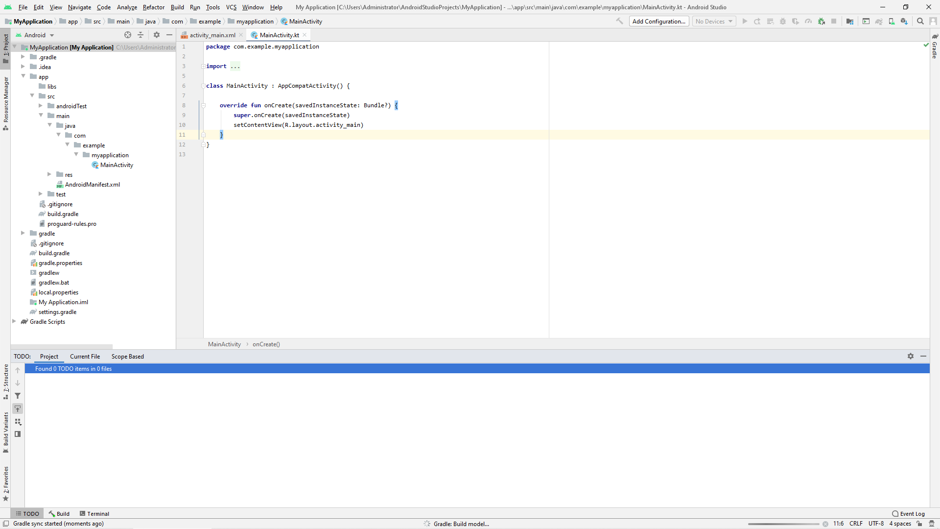Toggle the 1: Project side panel
Screen dimensions: 940x529
click(5, 48)
